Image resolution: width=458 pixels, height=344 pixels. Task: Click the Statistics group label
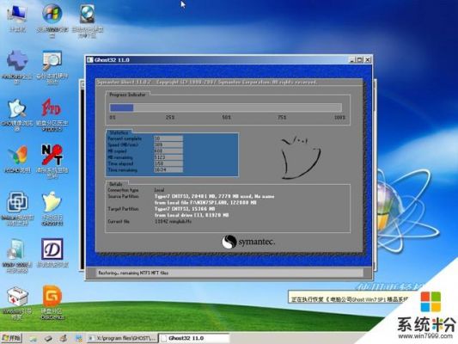coord(119,132)
